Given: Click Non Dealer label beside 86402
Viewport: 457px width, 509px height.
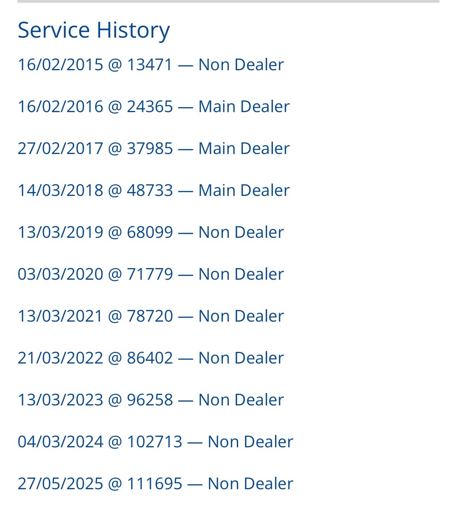Looking at the screenshot, I should click(241, 358).
